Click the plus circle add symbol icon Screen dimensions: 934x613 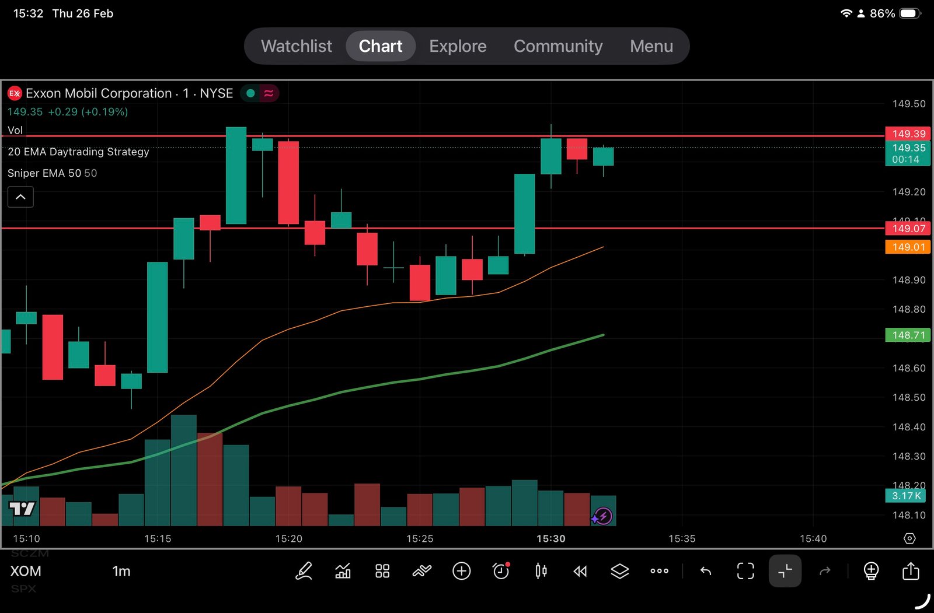[462, 571]
